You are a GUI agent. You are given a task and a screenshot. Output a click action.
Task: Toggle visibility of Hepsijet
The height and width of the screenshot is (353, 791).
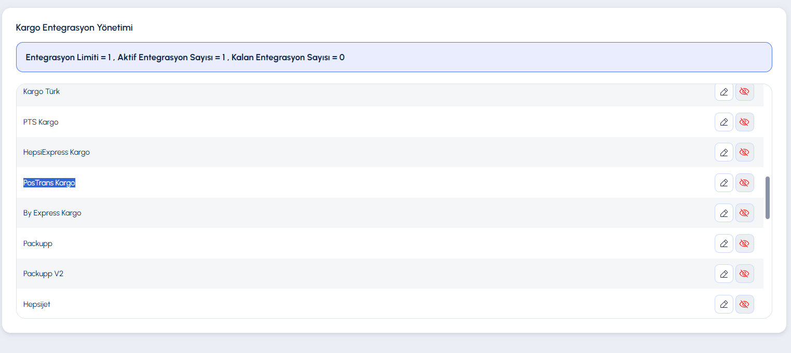coord(745,304)
